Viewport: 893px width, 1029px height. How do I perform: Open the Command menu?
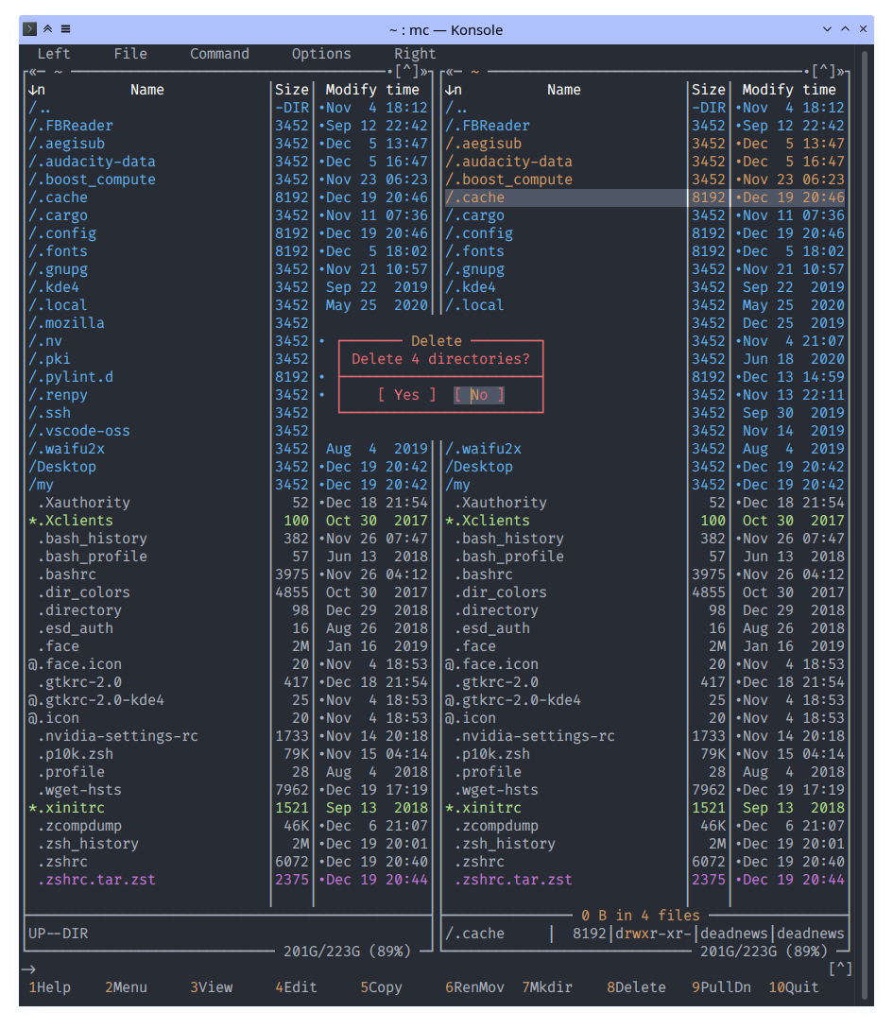[219, 54]
